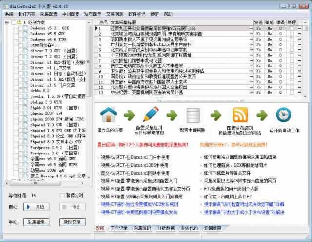
Task: Click the house icon for 建立您的方案
Action: (x=108, y=114)
